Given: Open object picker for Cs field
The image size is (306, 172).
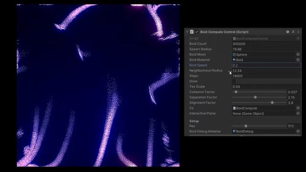Looking at the screenshot, I should tap(298, 108).
